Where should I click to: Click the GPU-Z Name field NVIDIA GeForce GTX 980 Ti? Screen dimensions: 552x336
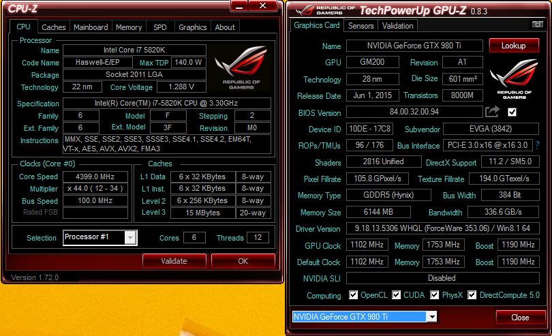coord(414,46)
